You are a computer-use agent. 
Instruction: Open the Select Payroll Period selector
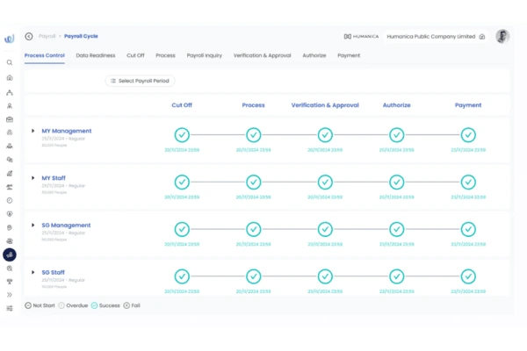tap(140, 81)
